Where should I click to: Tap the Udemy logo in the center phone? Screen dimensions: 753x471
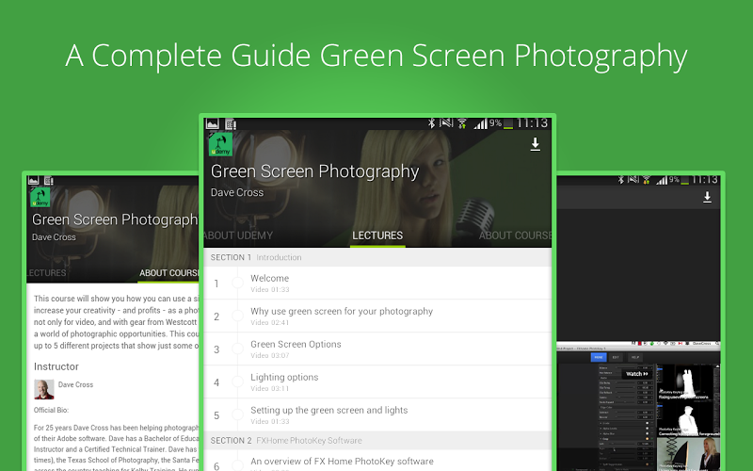pyautogui.click(x=220, y=145)
